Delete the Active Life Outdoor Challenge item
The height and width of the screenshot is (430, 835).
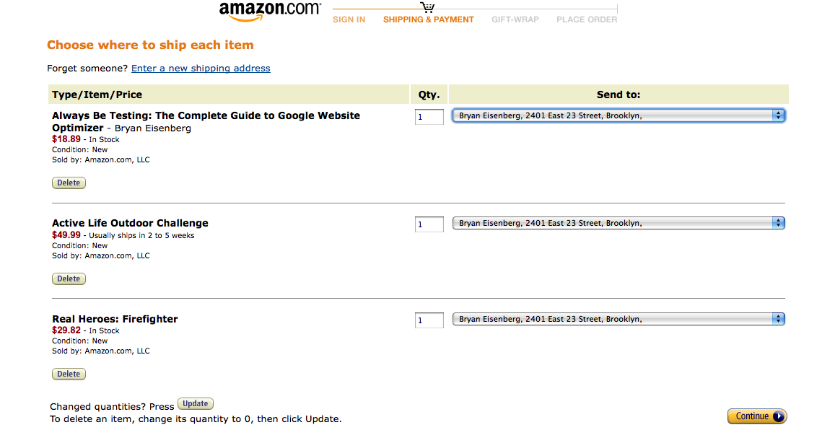(x=69, y=278)
